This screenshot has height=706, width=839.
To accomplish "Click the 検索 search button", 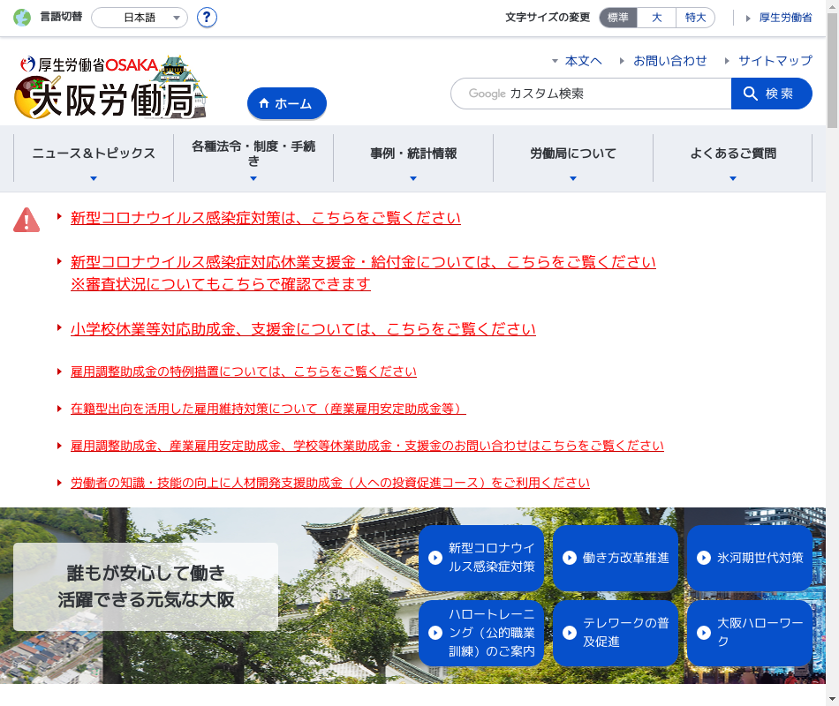I will [x=772, y=94].
